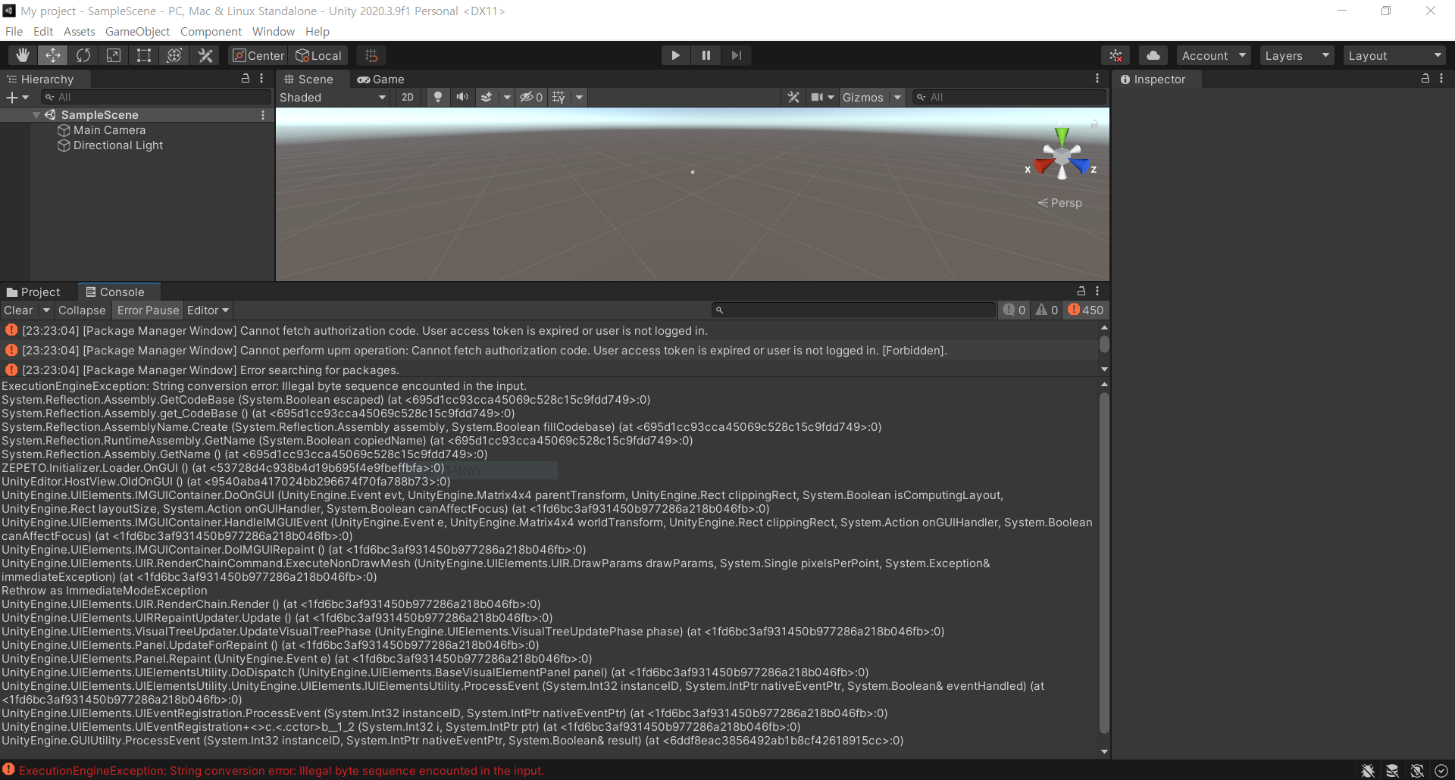Open collaborate service icon

click(x=1116, y=55)
